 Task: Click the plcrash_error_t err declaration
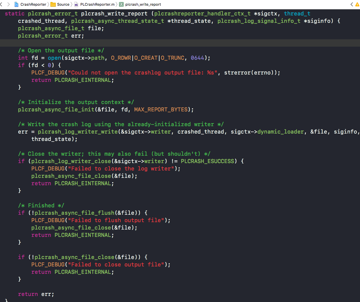pyautogui.click(x=51, y=36)
